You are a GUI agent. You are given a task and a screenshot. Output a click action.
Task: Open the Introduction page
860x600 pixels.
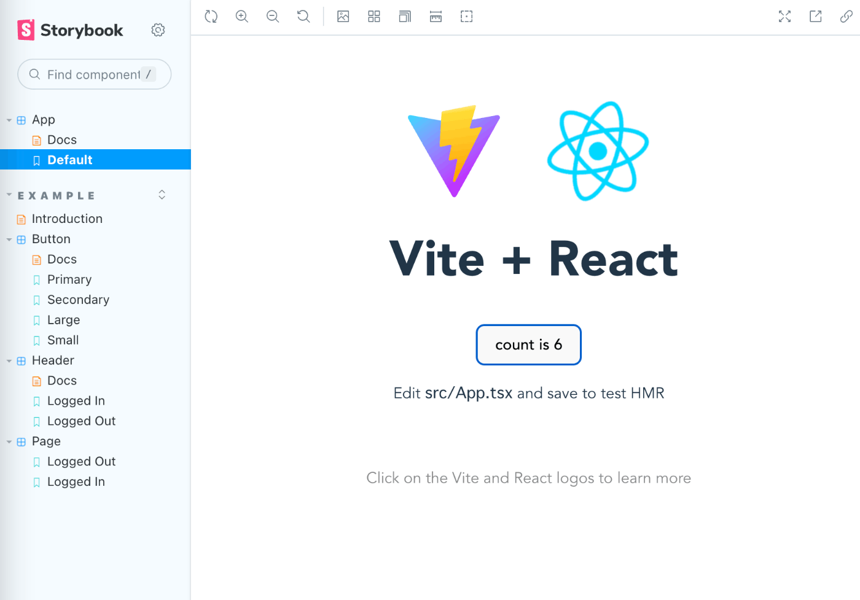coord(67,219)
